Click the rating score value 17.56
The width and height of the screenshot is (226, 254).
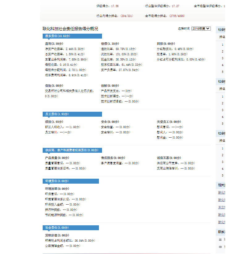pos(115,6)
